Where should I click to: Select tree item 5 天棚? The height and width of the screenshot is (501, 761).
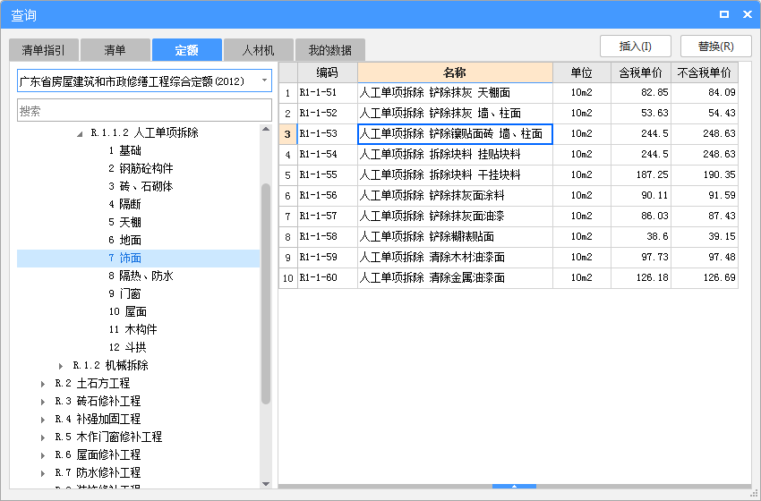pyautogui.click(x=124, y=222)
